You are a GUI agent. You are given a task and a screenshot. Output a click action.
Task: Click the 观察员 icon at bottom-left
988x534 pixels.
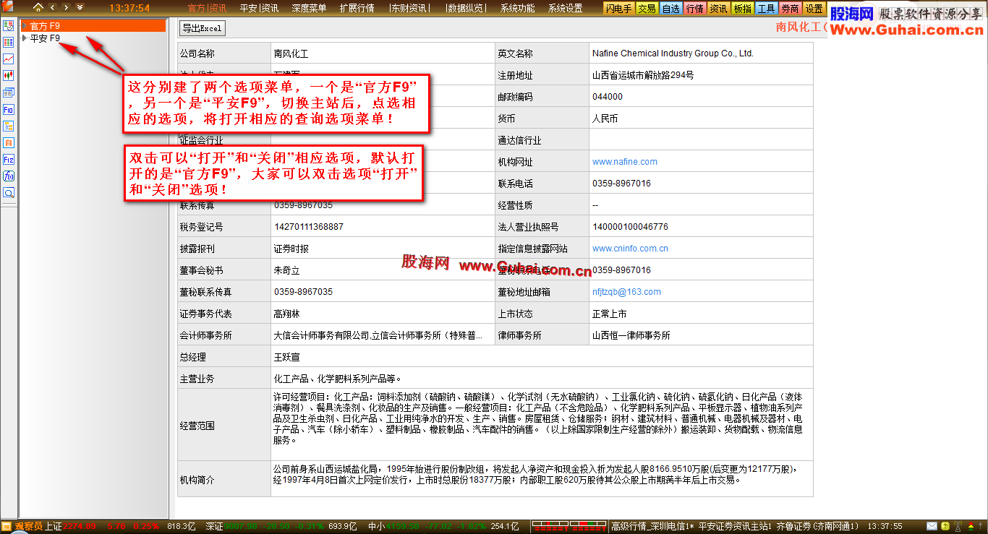pyautogui.click(x=7, y=526)
